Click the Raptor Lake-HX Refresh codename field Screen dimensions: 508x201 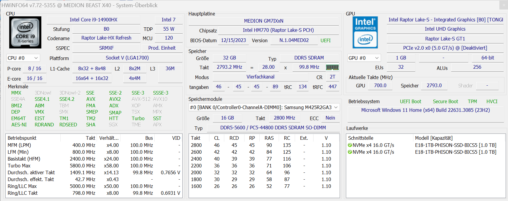coord(106,38)
